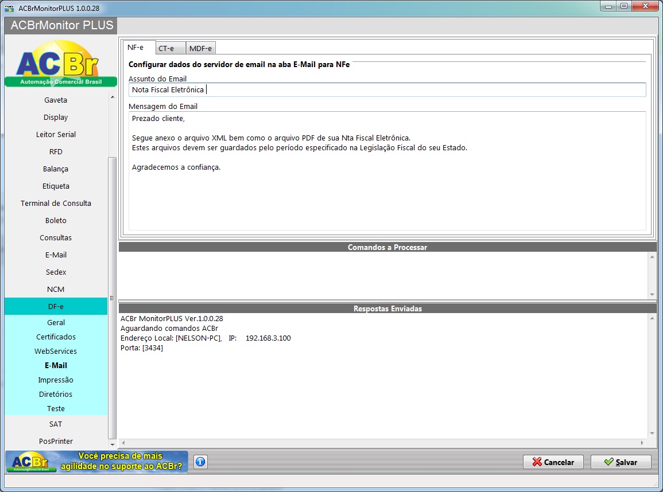
Task: Click 'Porta: [3434]' log line
Action: point(142,347)
